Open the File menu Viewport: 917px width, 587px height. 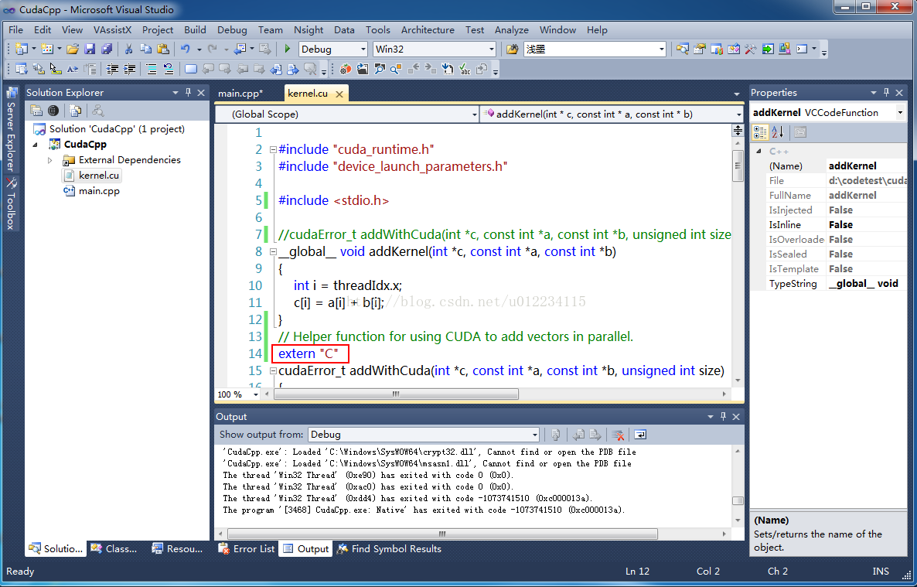tap(15, 30)
